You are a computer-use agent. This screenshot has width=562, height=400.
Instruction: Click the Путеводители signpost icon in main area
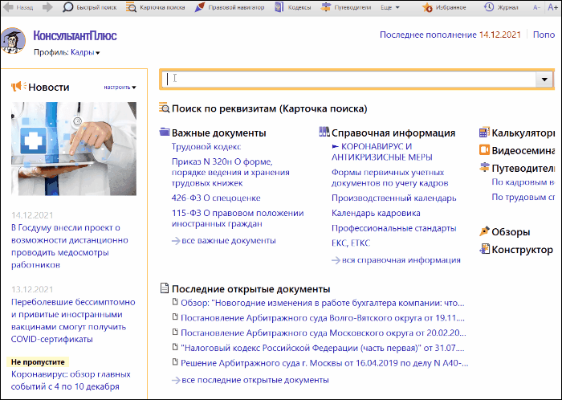pyautogui.click(x=484, y=167)
